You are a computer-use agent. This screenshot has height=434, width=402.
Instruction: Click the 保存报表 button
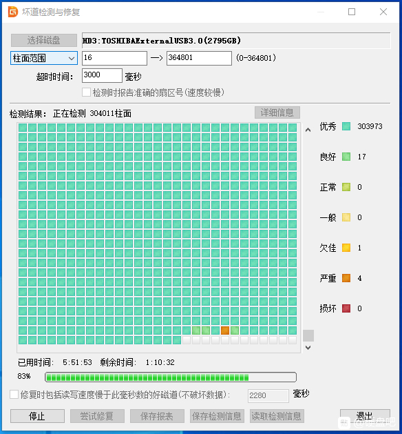coord(157,416)
